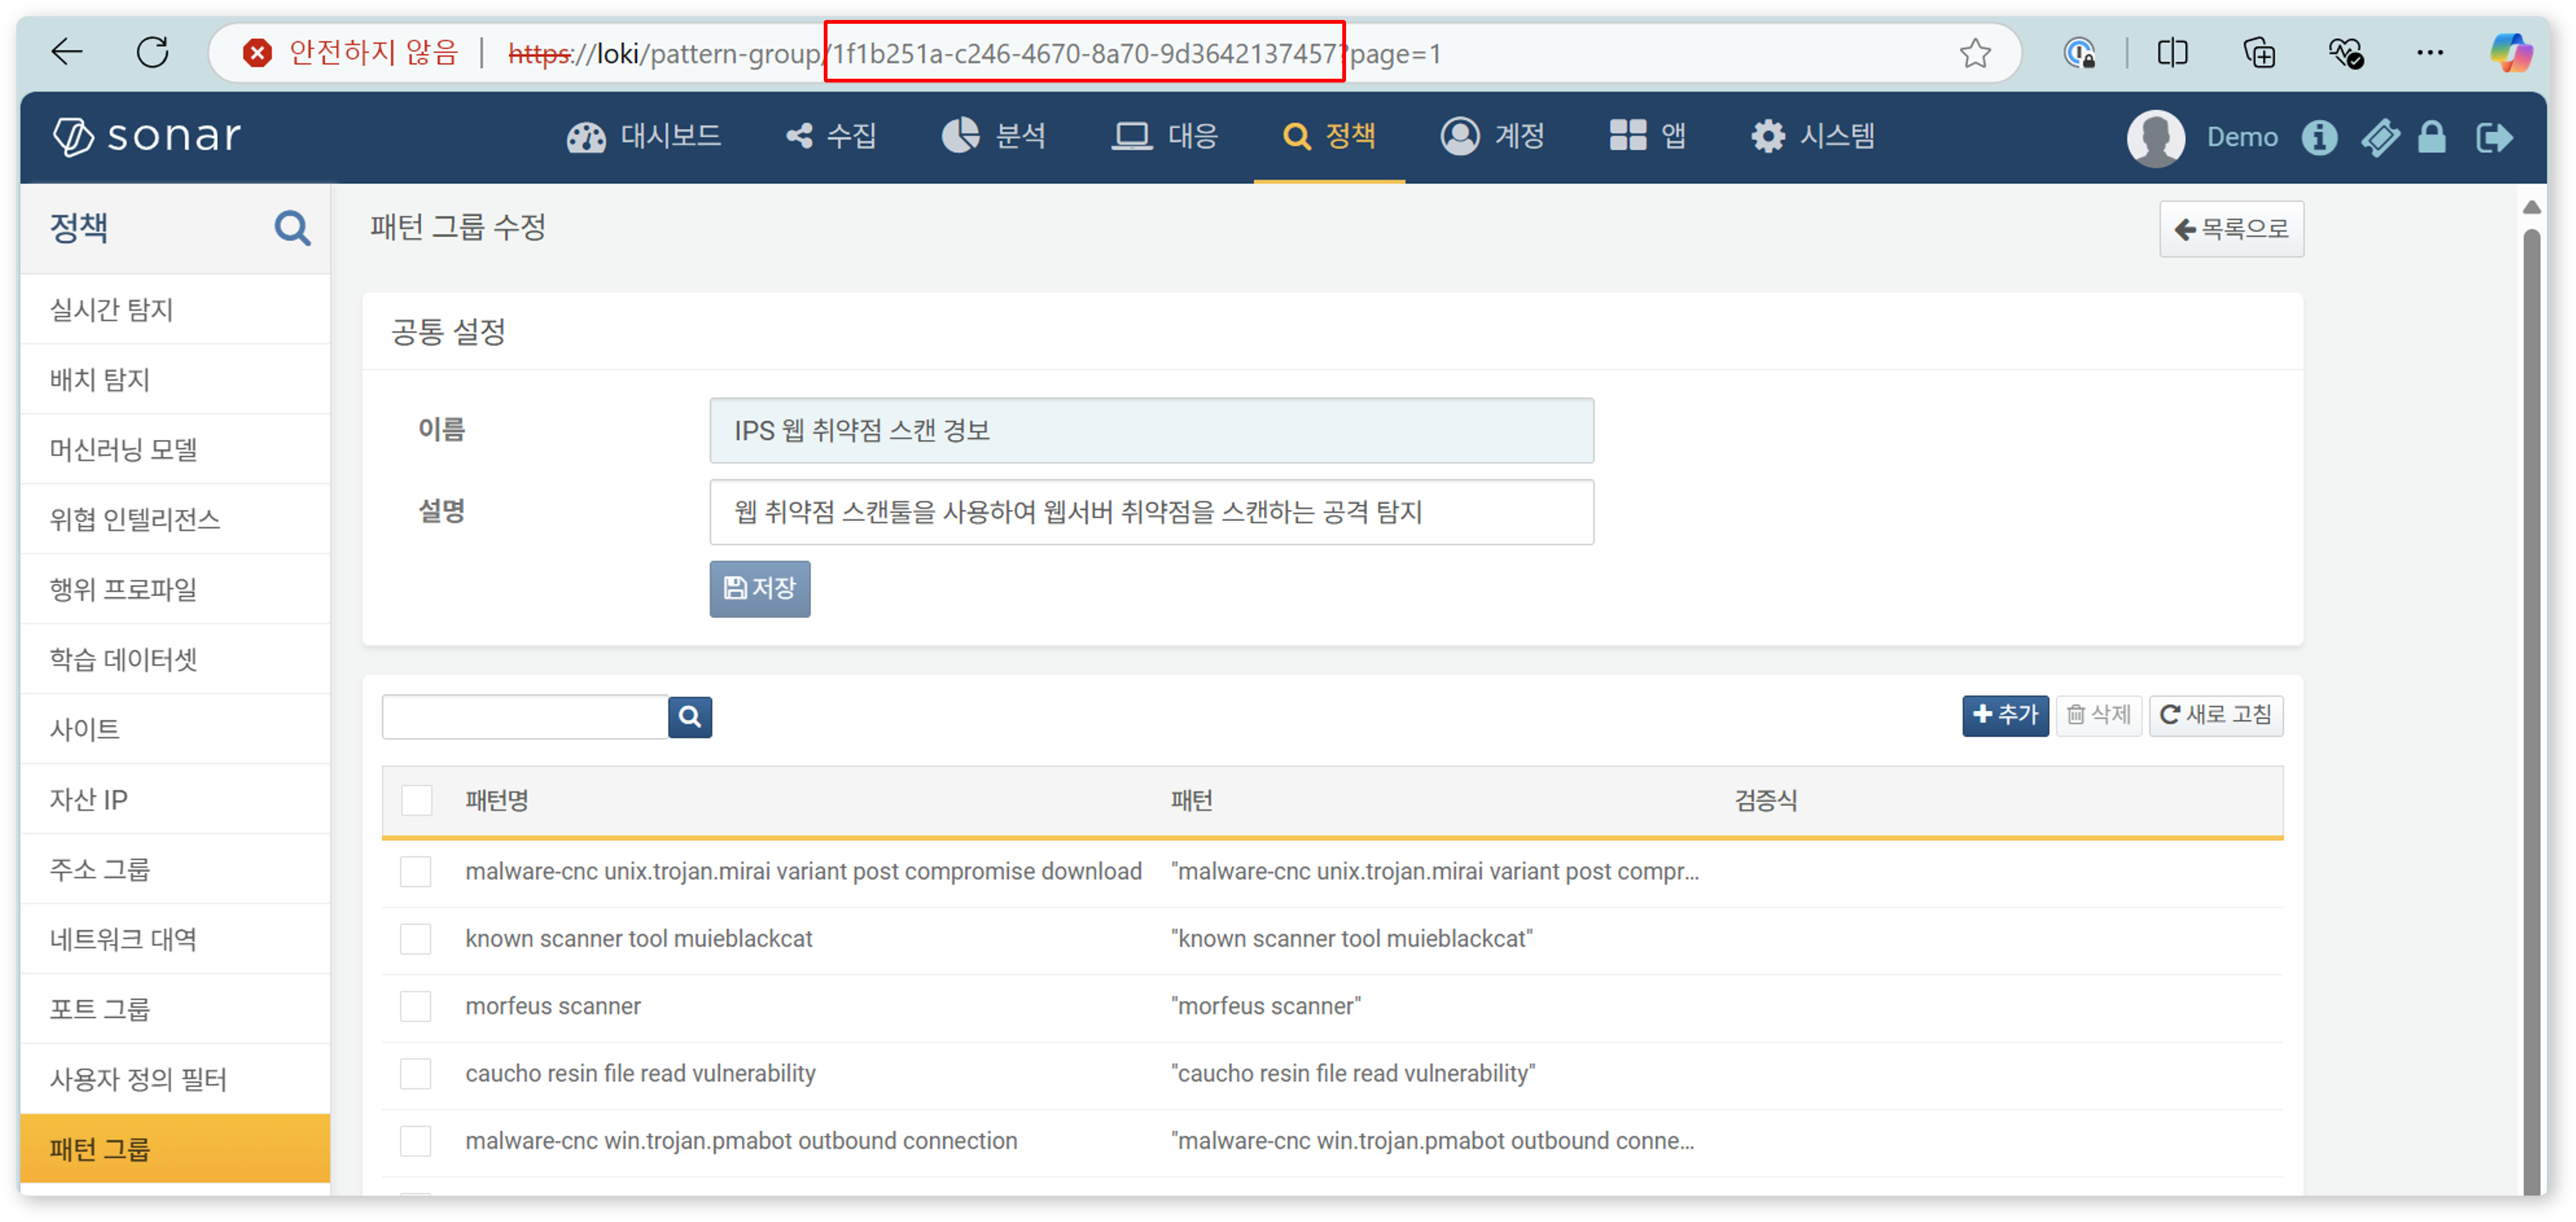The image size is (2576, 1222).
Task: Click pattern search magnifier button
Action: [x=690, y=717]
